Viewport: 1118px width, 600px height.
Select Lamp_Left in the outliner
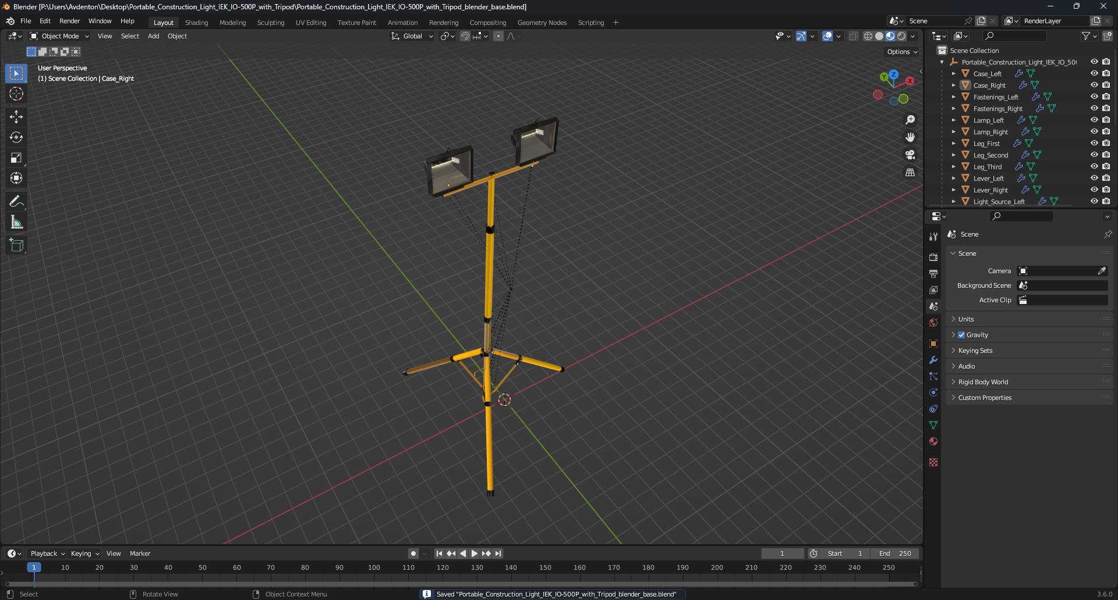(x=988, y=120)
